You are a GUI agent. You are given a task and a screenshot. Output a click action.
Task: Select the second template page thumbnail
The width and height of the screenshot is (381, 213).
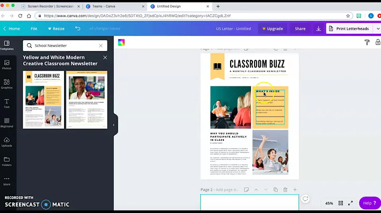[x=87, y=100]
